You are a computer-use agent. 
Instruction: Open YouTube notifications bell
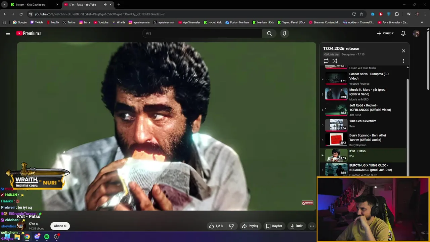click(x=403, y=33)
